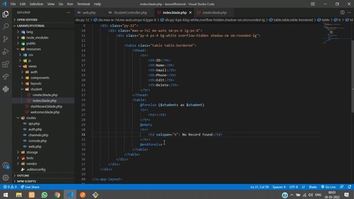Viewport: 354px width, 199px height.
Task: Change language mode via Blade
Action: [x=313, y=187]
